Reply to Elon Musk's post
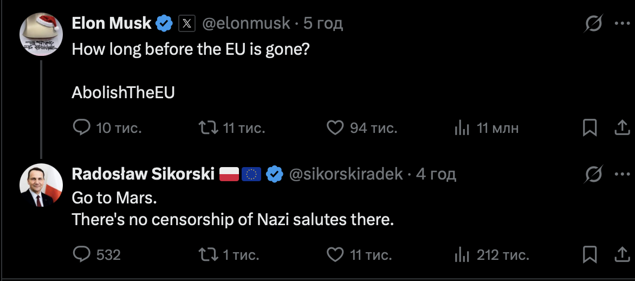The image size is (635, 281). (82, 128)
